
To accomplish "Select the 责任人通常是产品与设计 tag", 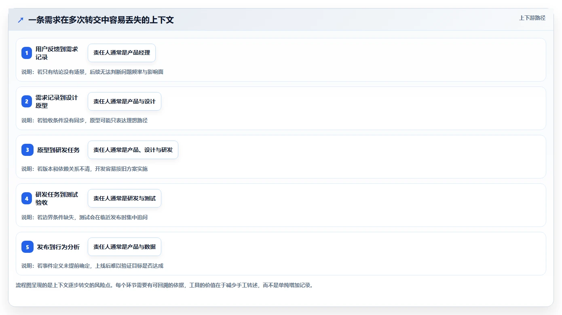I will tap(125, 101).
